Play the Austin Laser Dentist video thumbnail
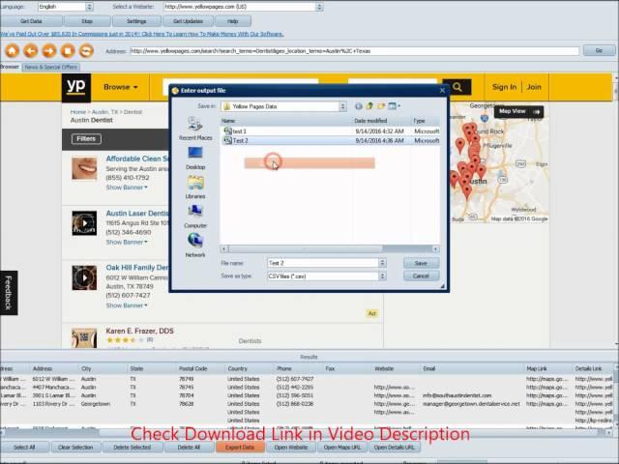Viewport: 619px width, 464px height. point(84,223)
